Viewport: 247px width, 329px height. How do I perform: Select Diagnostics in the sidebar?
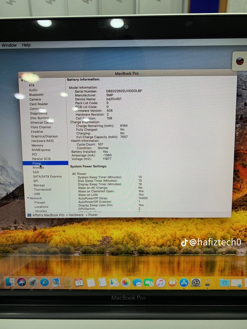click(x=39, y=113)
